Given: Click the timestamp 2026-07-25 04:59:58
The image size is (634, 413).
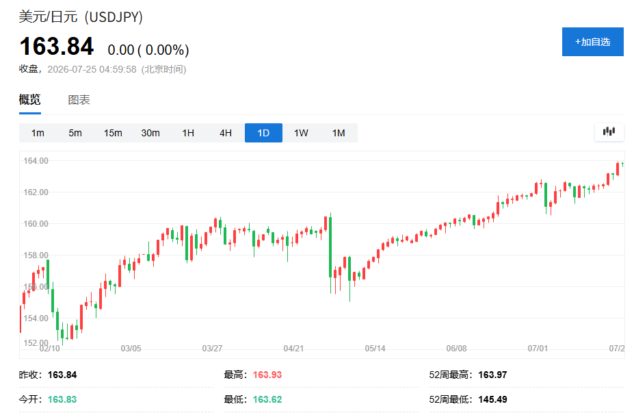Looking at the screenshot, I should 92,69.
